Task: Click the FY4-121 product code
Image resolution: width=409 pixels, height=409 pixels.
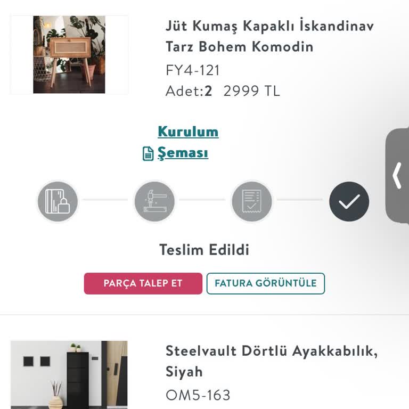Action: [x=193, y=70]
